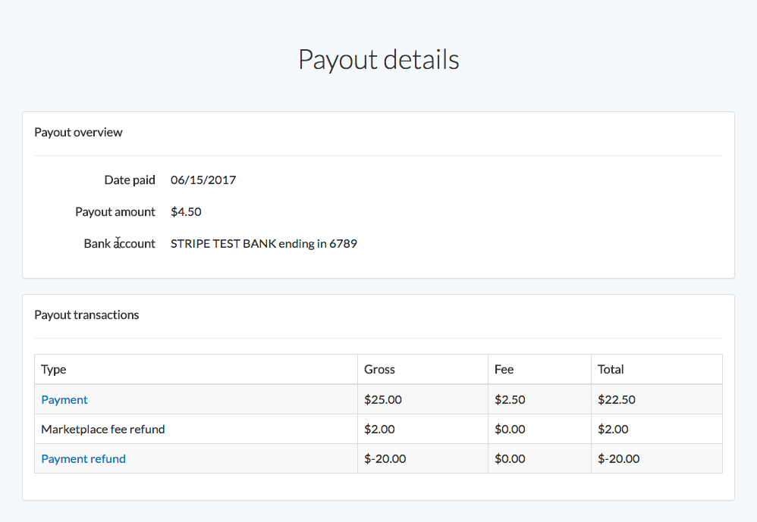
Task: Click the Date paid value 06/15/2017
Action: 203,180
